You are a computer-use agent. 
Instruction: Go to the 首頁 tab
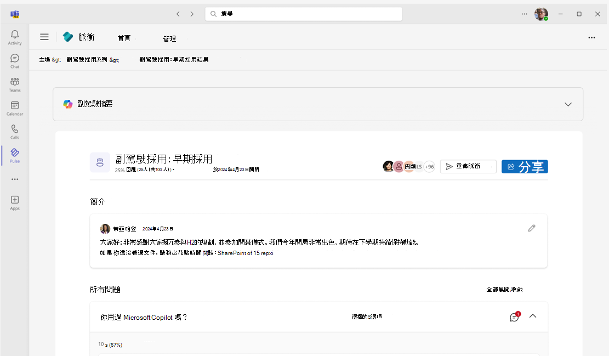pos(124,38)
